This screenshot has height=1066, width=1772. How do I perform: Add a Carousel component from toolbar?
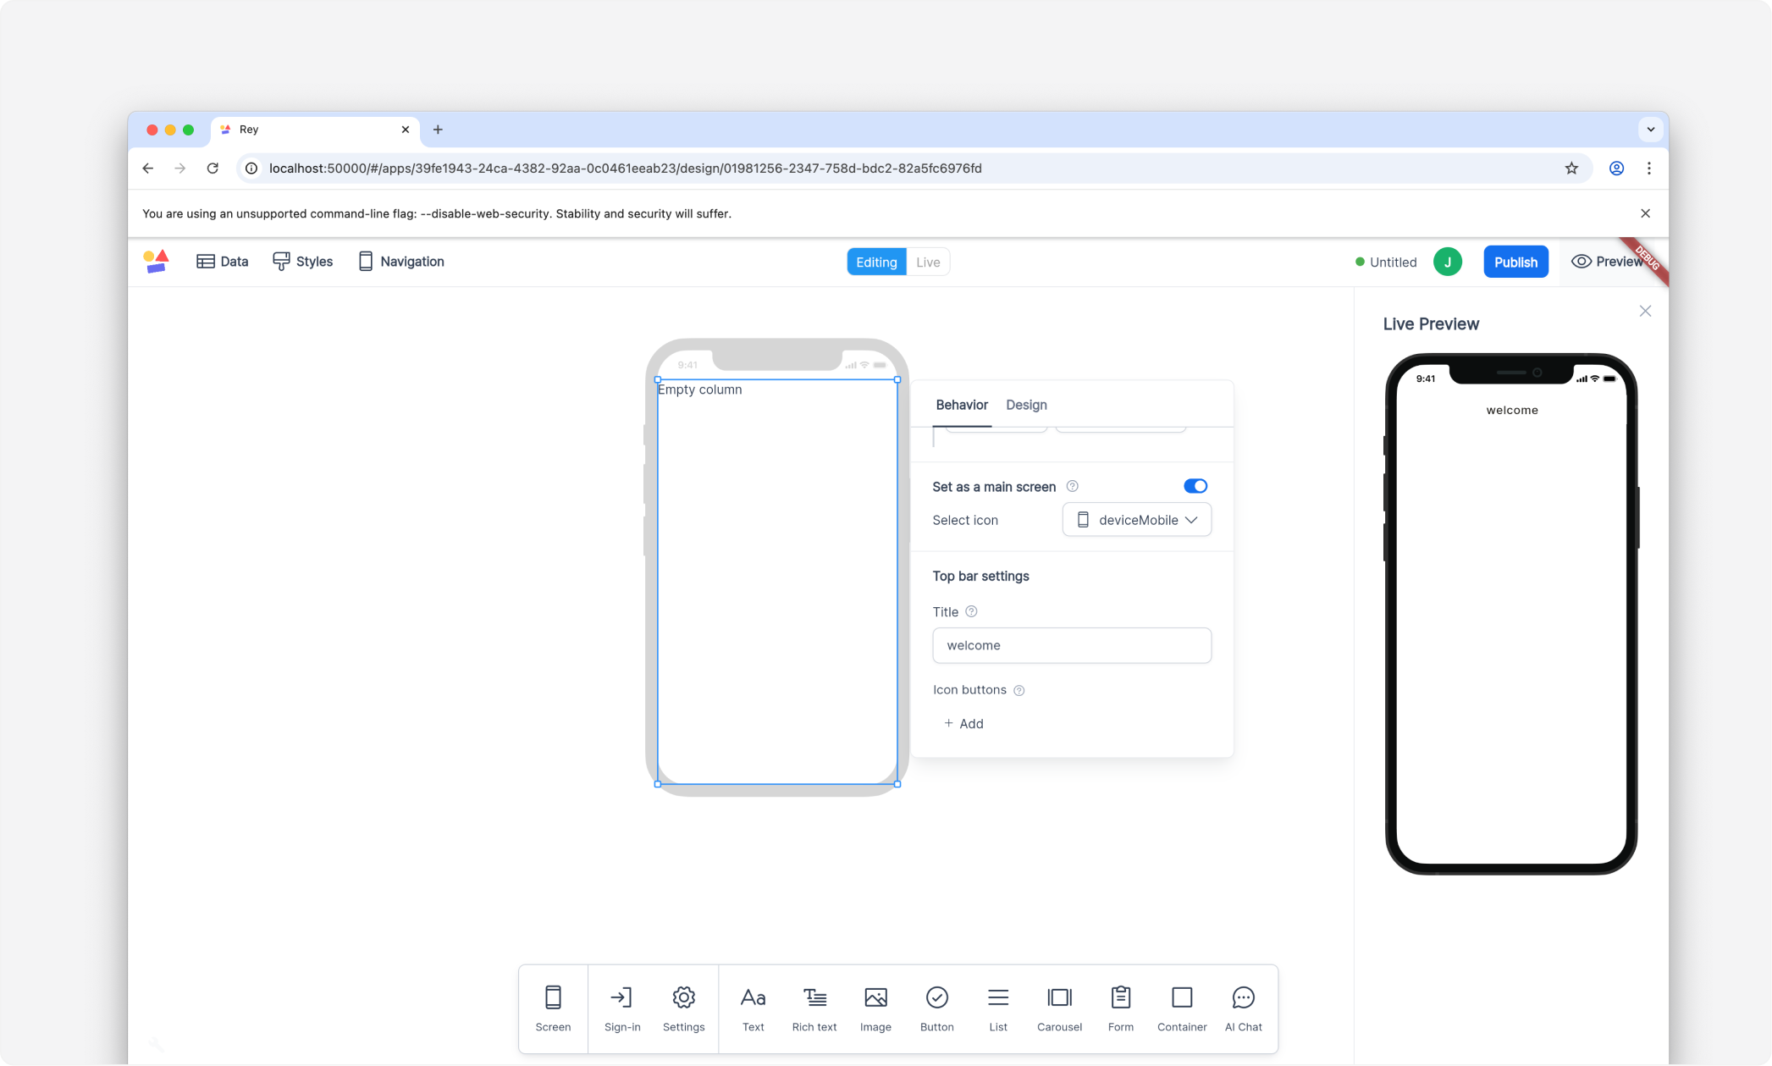[1058, 1008]
